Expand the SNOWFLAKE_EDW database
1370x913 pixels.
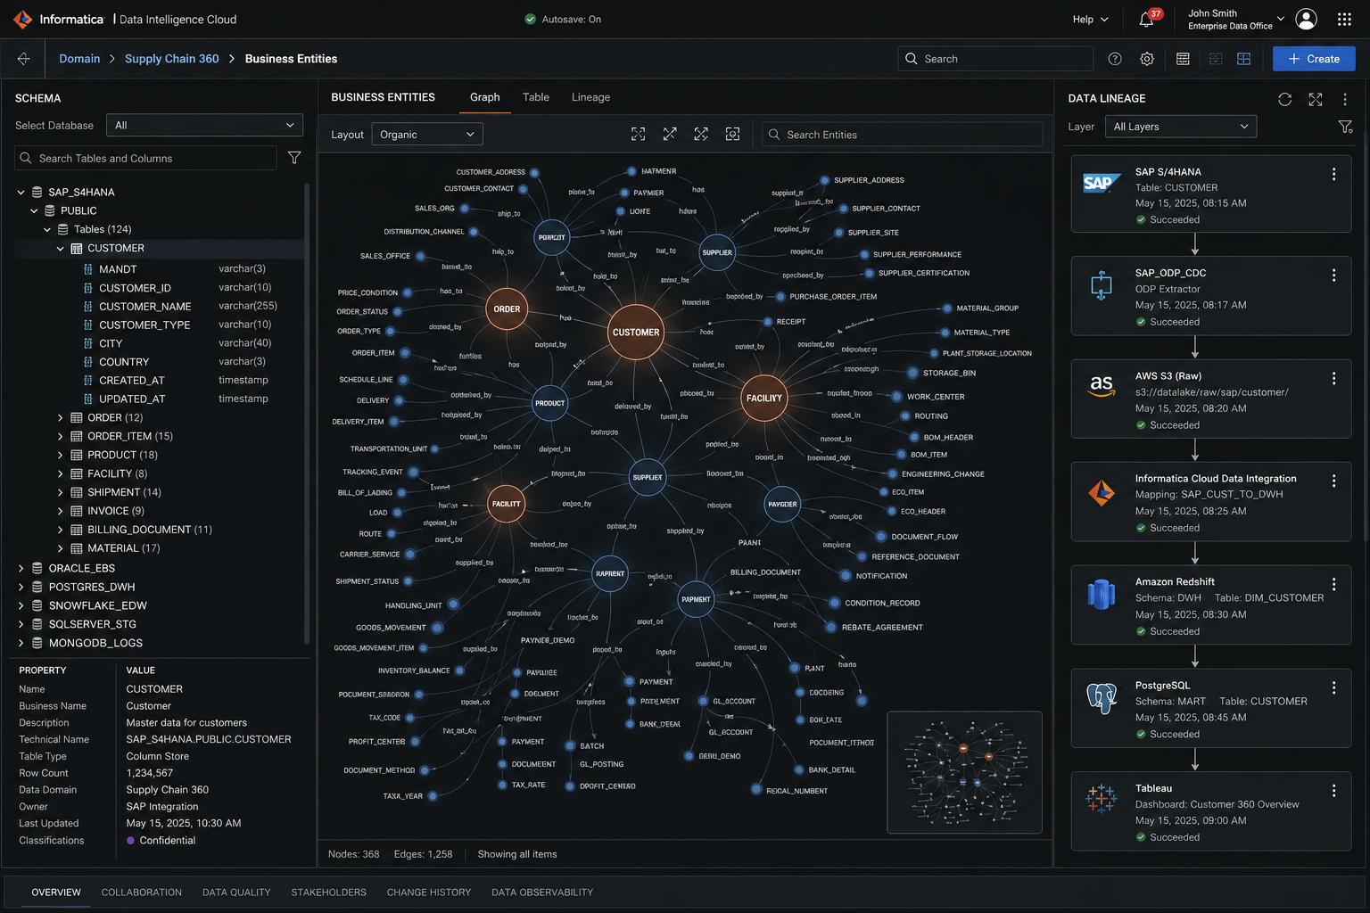click(21, 605)
